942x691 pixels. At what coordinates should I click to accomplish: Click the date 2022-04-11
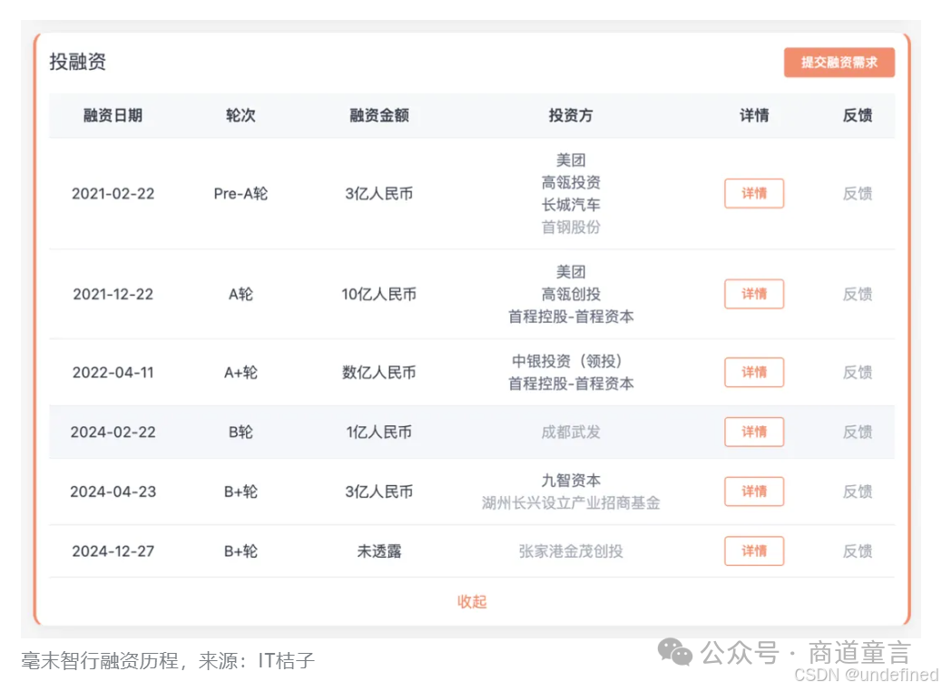coord(113,372)
